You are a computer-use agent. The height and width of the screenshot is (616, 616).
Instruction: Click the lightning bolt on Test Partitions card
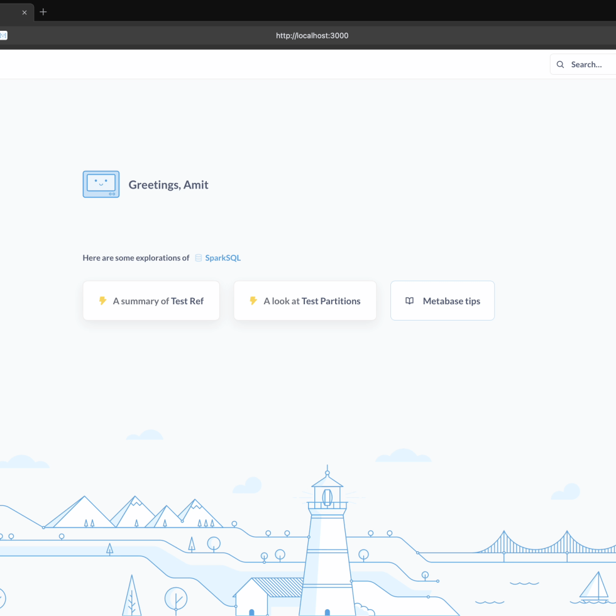[253, 301]
